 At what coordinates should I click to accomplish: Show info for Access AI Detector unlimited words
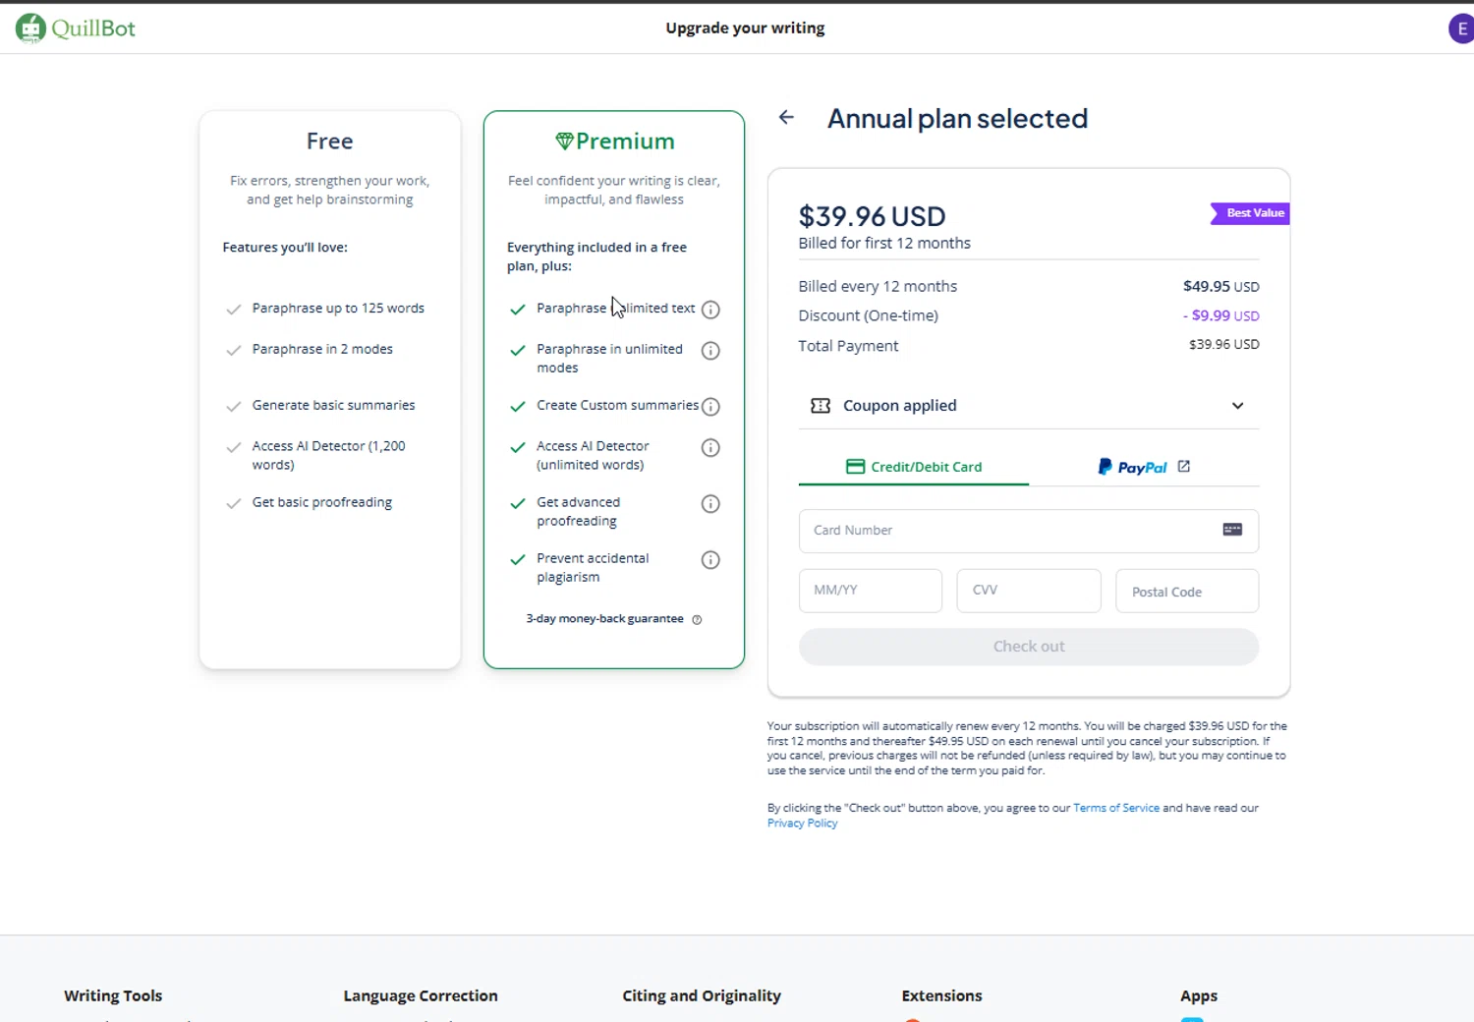[710, 448]
